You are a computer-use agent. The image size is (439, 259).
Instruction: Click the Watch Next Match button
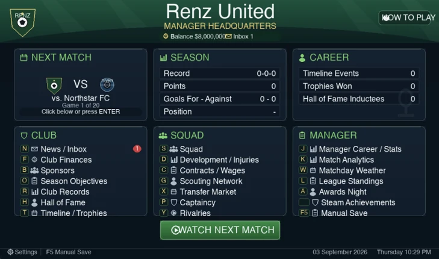pyautogui.click(x=220, y=230)
